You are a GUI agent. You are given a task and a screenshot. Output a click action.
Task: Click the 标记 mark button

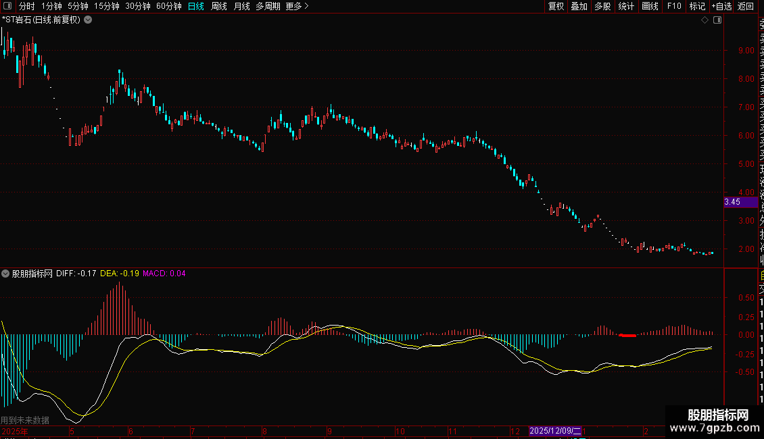point(697,6)
